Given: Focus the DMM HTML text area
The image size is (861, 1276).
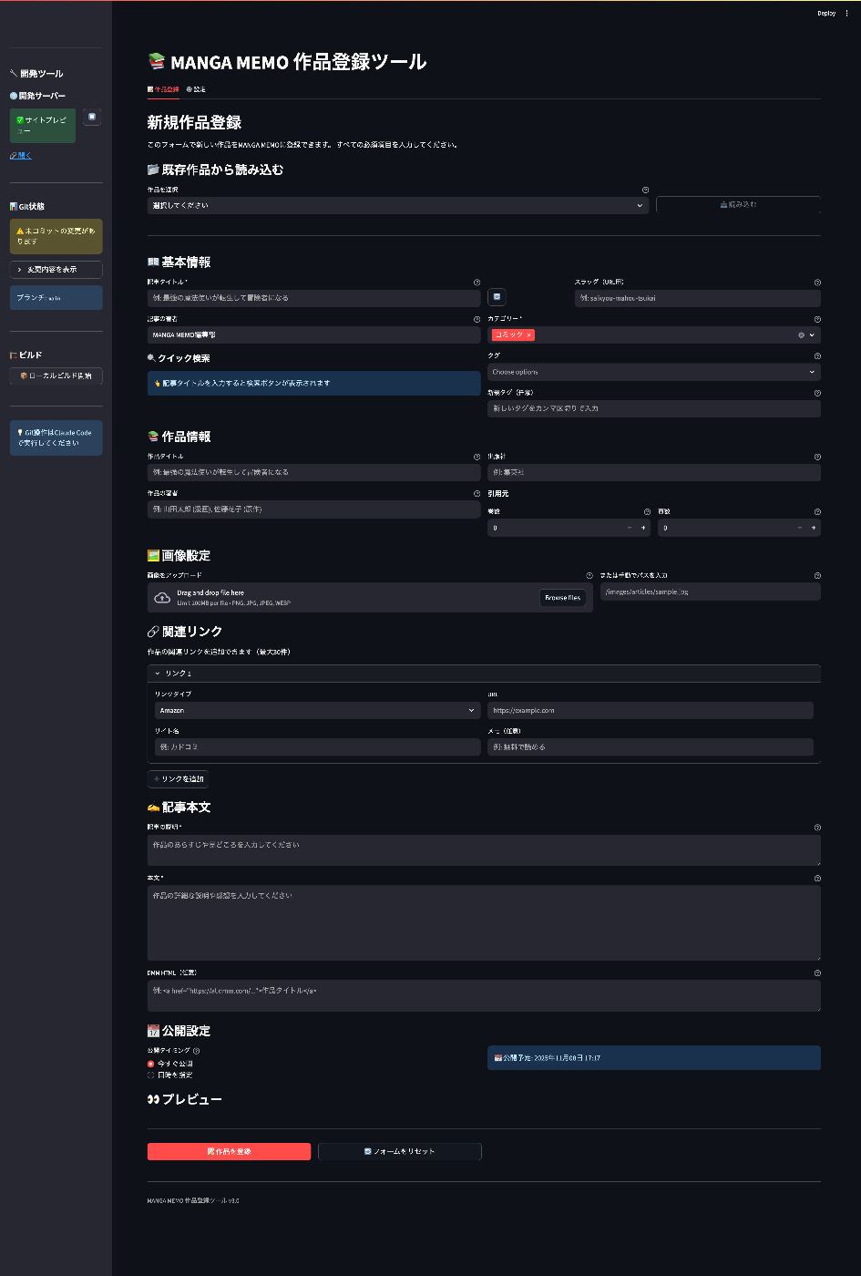Looking at the screenshot, I should click(x=484, y=995).
